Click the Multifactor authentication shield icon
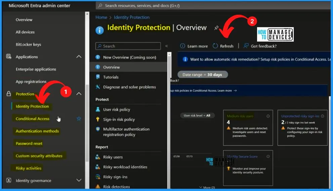Image resolution: width=333 pixels, height=191 pixels. coord(98,129)
